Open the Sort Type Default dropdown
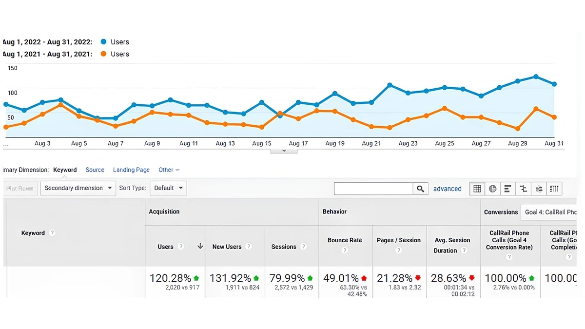Viewport: 585px width, 329px height. [168, 188]
